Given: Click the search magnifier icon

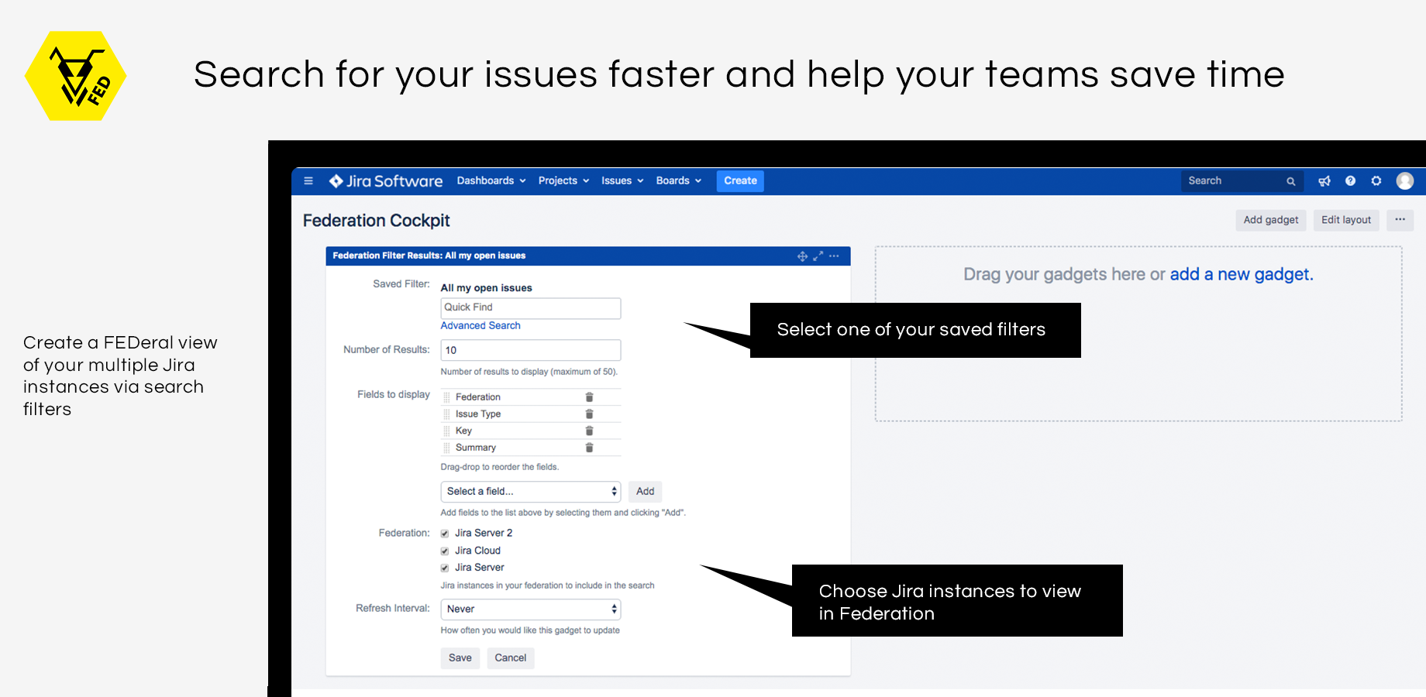Looking at the screenshot, I should 1291,181.
